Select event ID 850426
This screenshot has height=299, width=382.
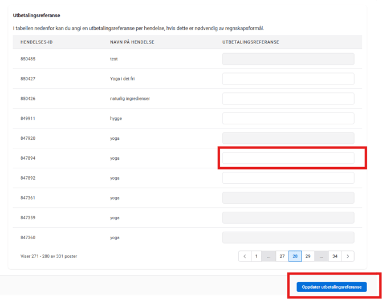(28, 99)
